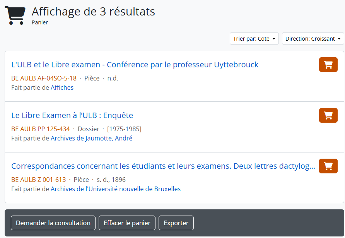This screenshot has height=238, width=345.
Task: Visit Archives de l'Université nouvelle de Bruxelles
Action: 116,189
